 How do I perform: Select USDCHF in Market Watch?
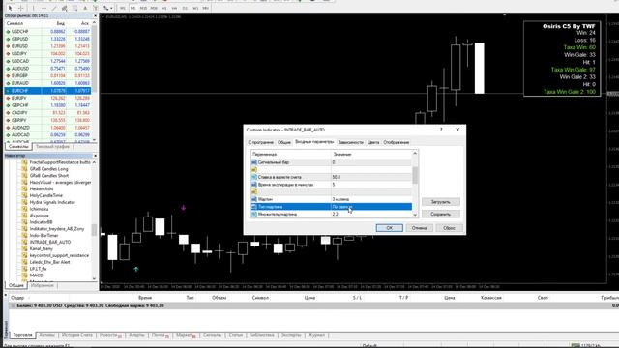[47, 32]
